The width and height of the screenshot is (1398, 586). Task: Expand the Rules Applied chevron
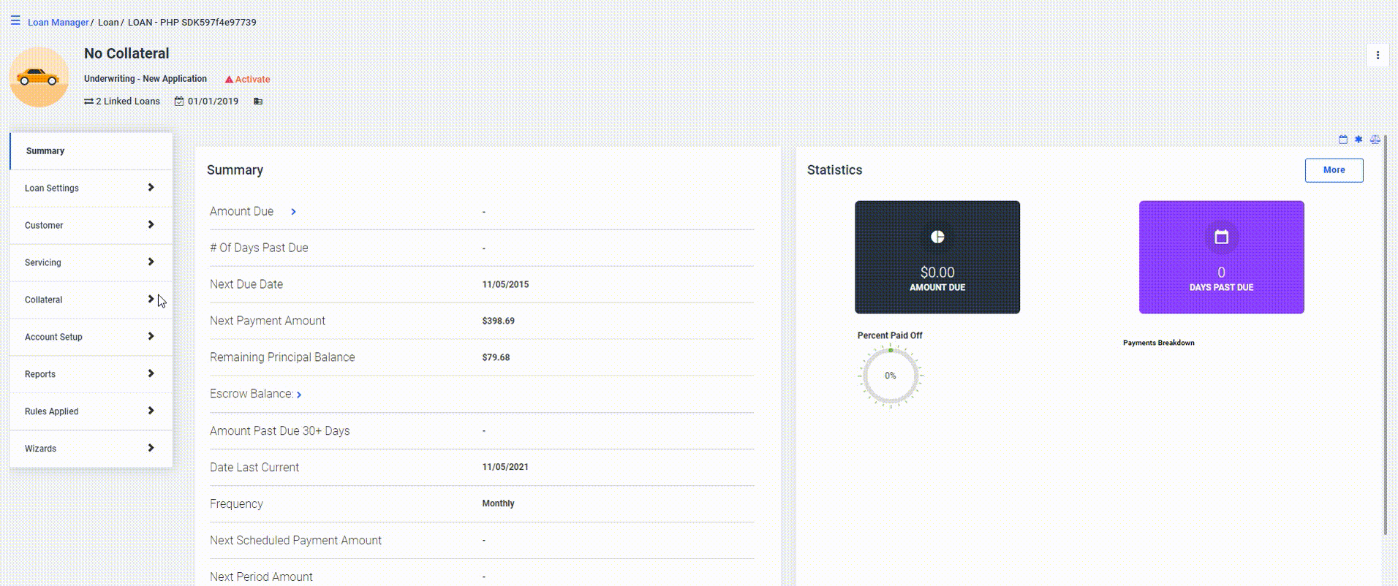tap(151, 411)
